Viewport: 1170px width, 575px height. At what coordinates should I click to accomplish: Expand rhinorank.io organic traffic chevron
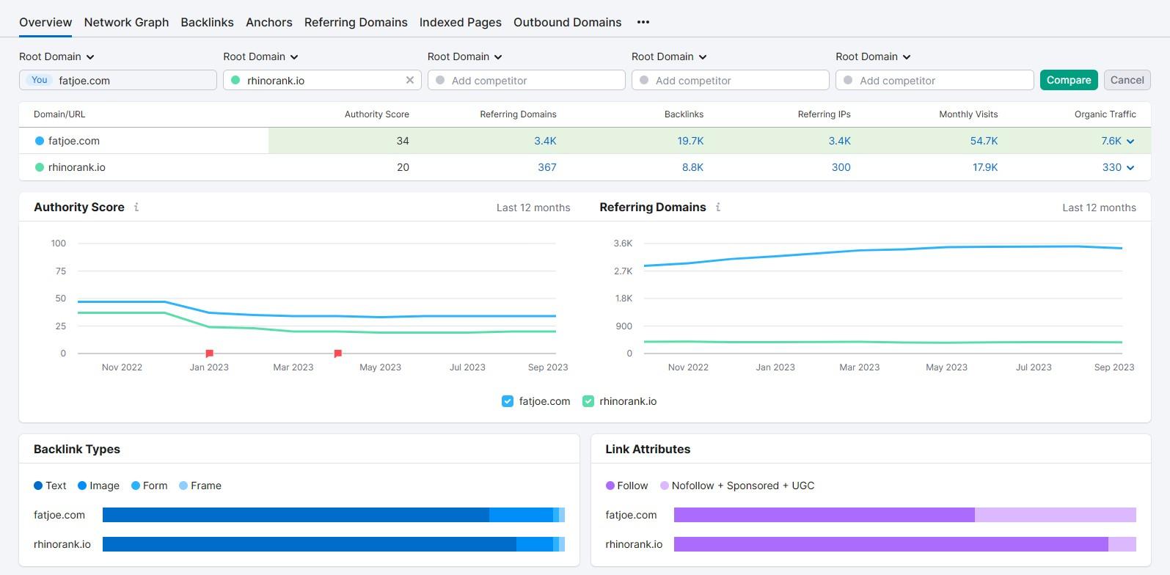[x=1130, y=168]
